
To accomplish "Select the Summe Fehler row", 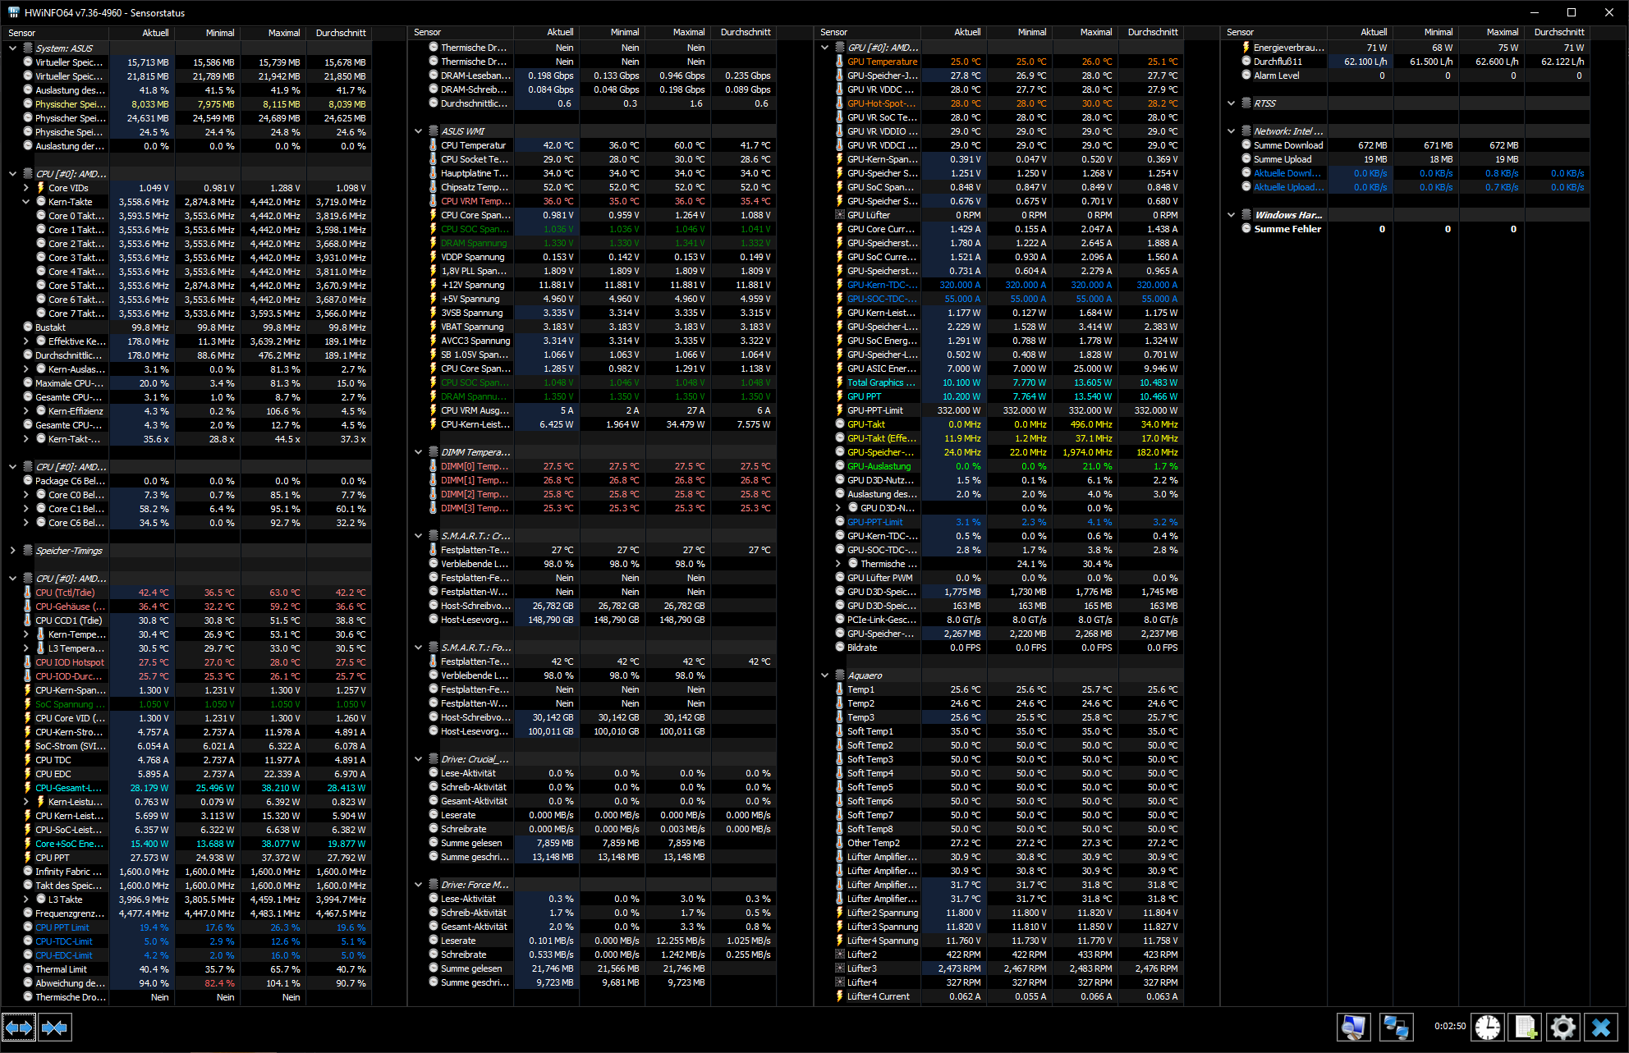I will point(1287,229).
